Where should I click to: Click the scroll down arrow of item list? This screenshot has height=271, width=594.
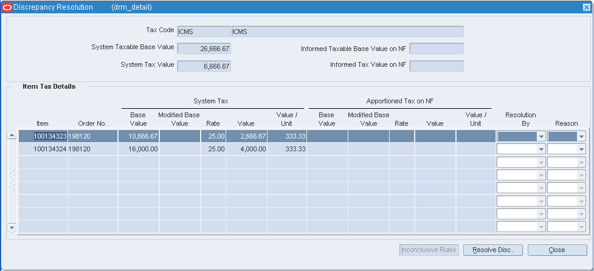(12, 227)
